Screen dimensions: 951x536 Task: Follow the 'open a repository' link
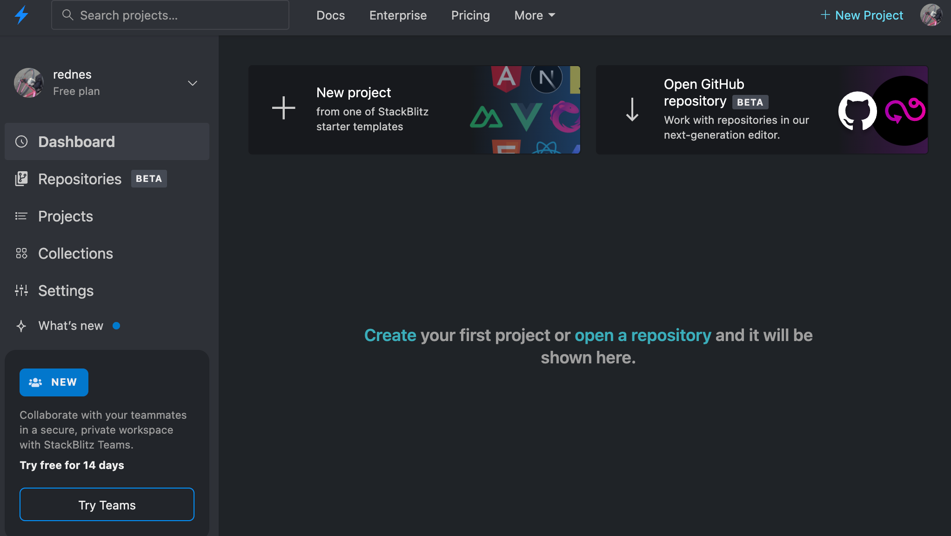tap(643, 335)
